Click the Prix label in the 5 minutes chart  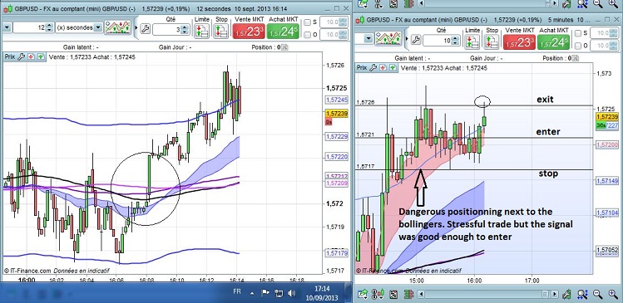[x=362, y=68]
